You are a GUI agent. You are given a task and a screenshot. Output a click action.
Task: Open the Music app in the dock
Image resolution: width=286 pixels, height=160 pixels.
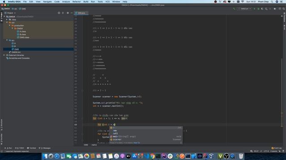(x=116, y=156)
